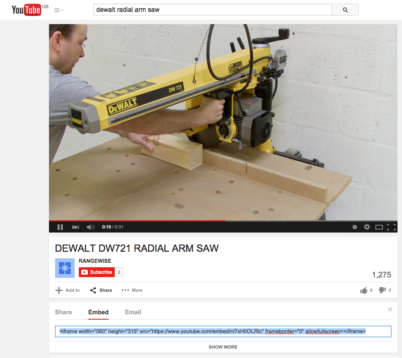402x358 pixels.
Task: Close the share panel
Action: pos(390,309)
